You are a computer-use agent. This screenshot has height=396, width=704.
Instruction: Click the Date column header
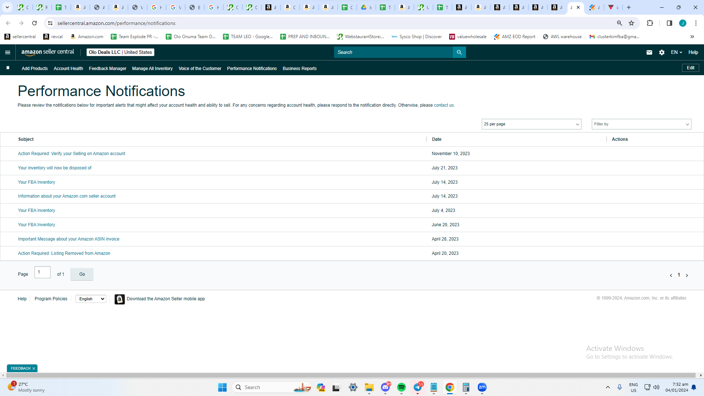click(x=437, y=139)
